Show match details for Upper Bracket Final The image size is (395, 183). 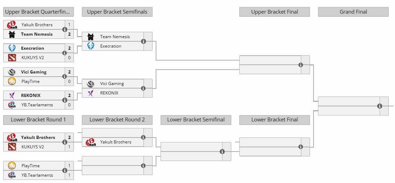301,65
